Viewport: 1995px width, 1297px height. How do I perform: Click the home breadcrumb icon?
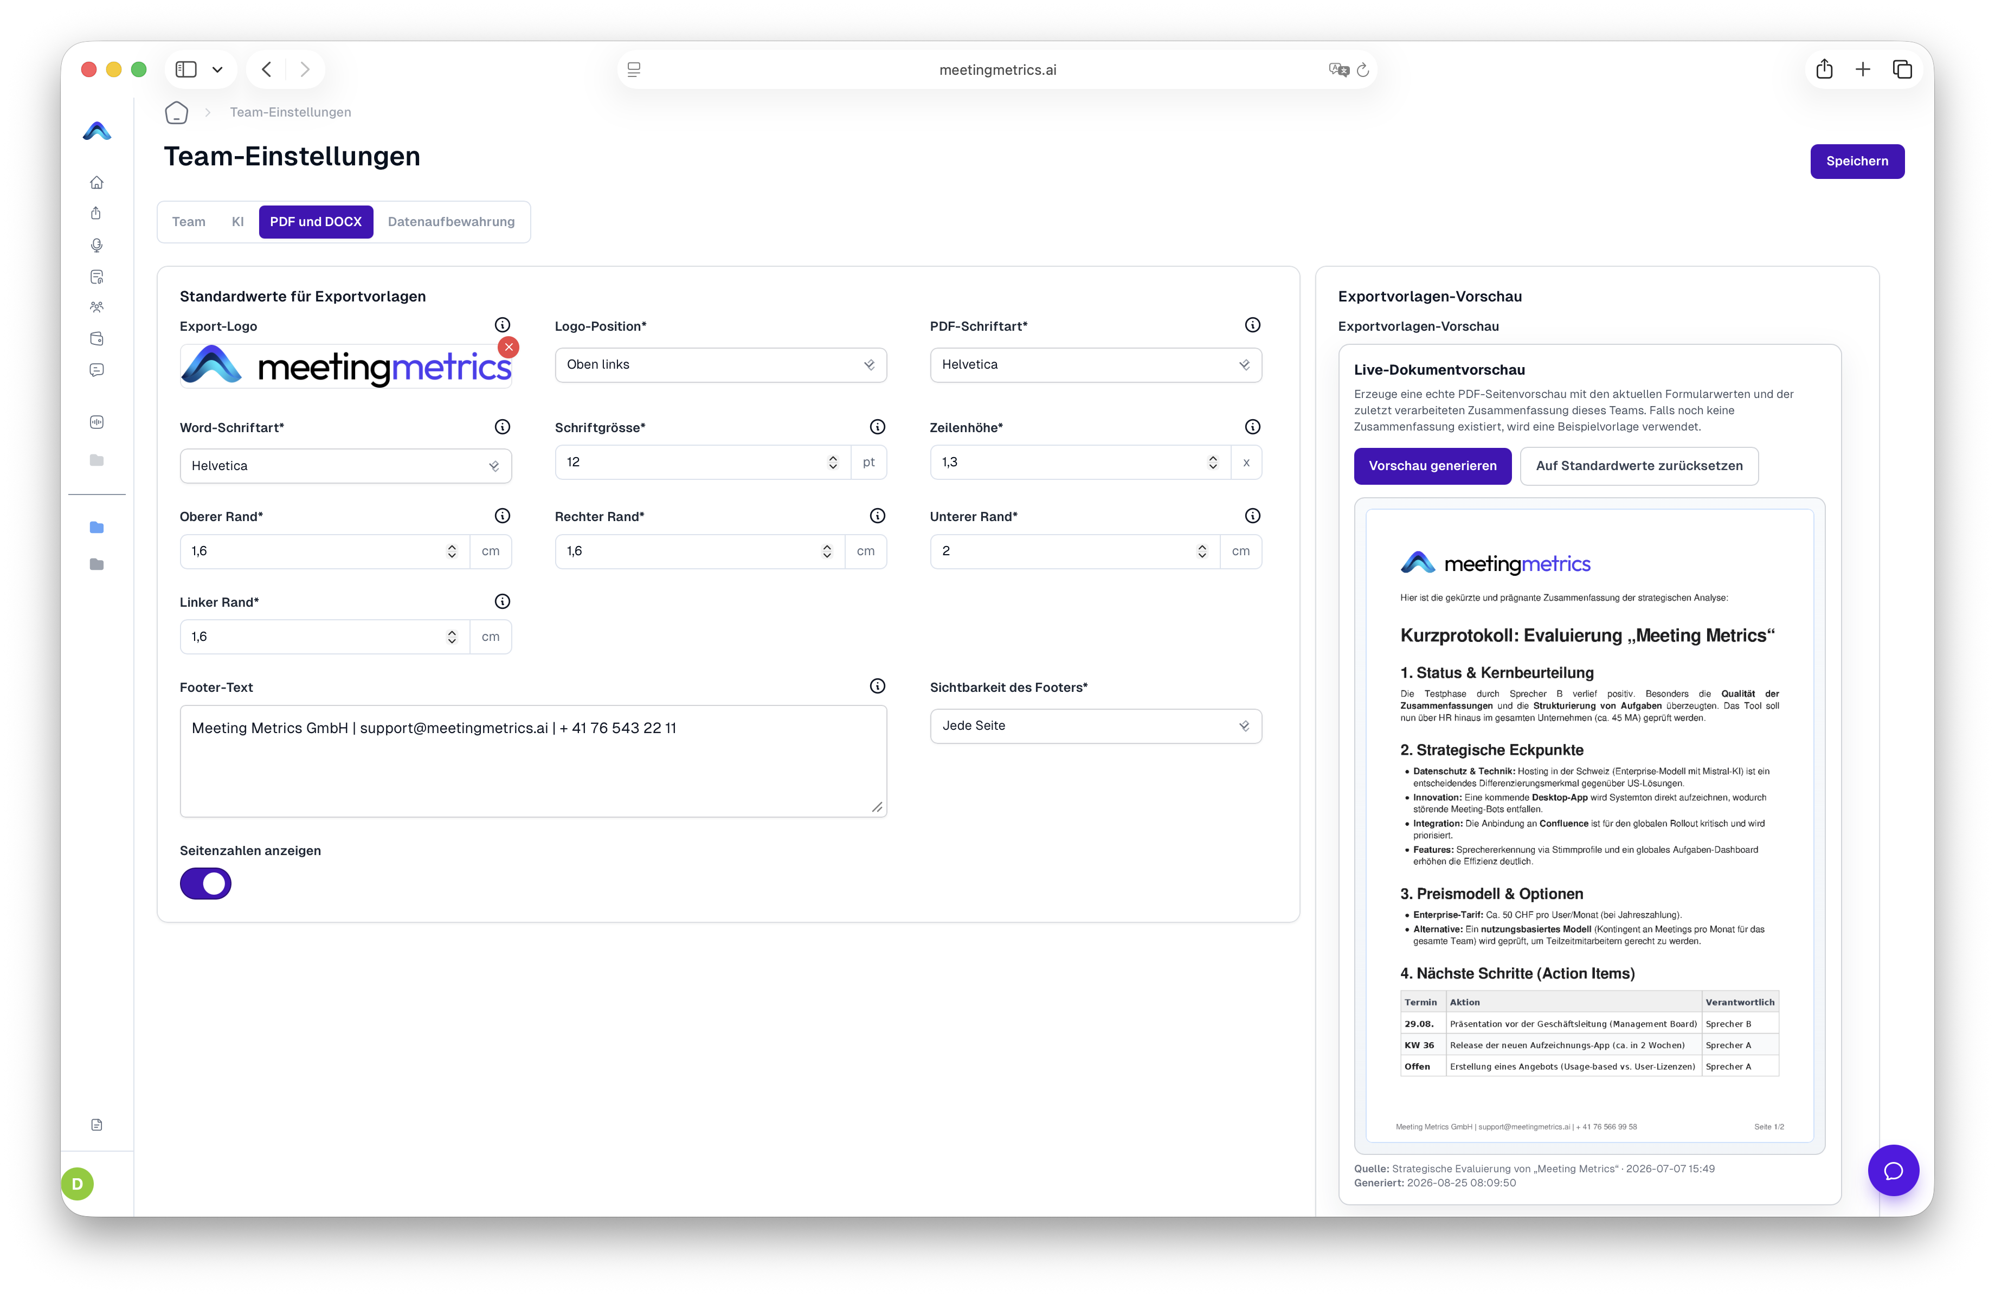coord(176,112)
